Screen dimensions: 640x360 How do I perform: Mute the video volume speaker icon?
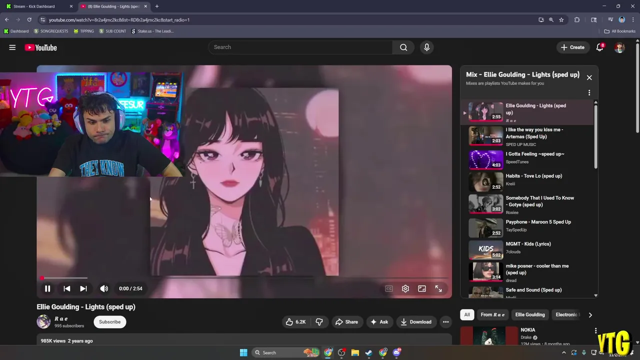point(104,288)
